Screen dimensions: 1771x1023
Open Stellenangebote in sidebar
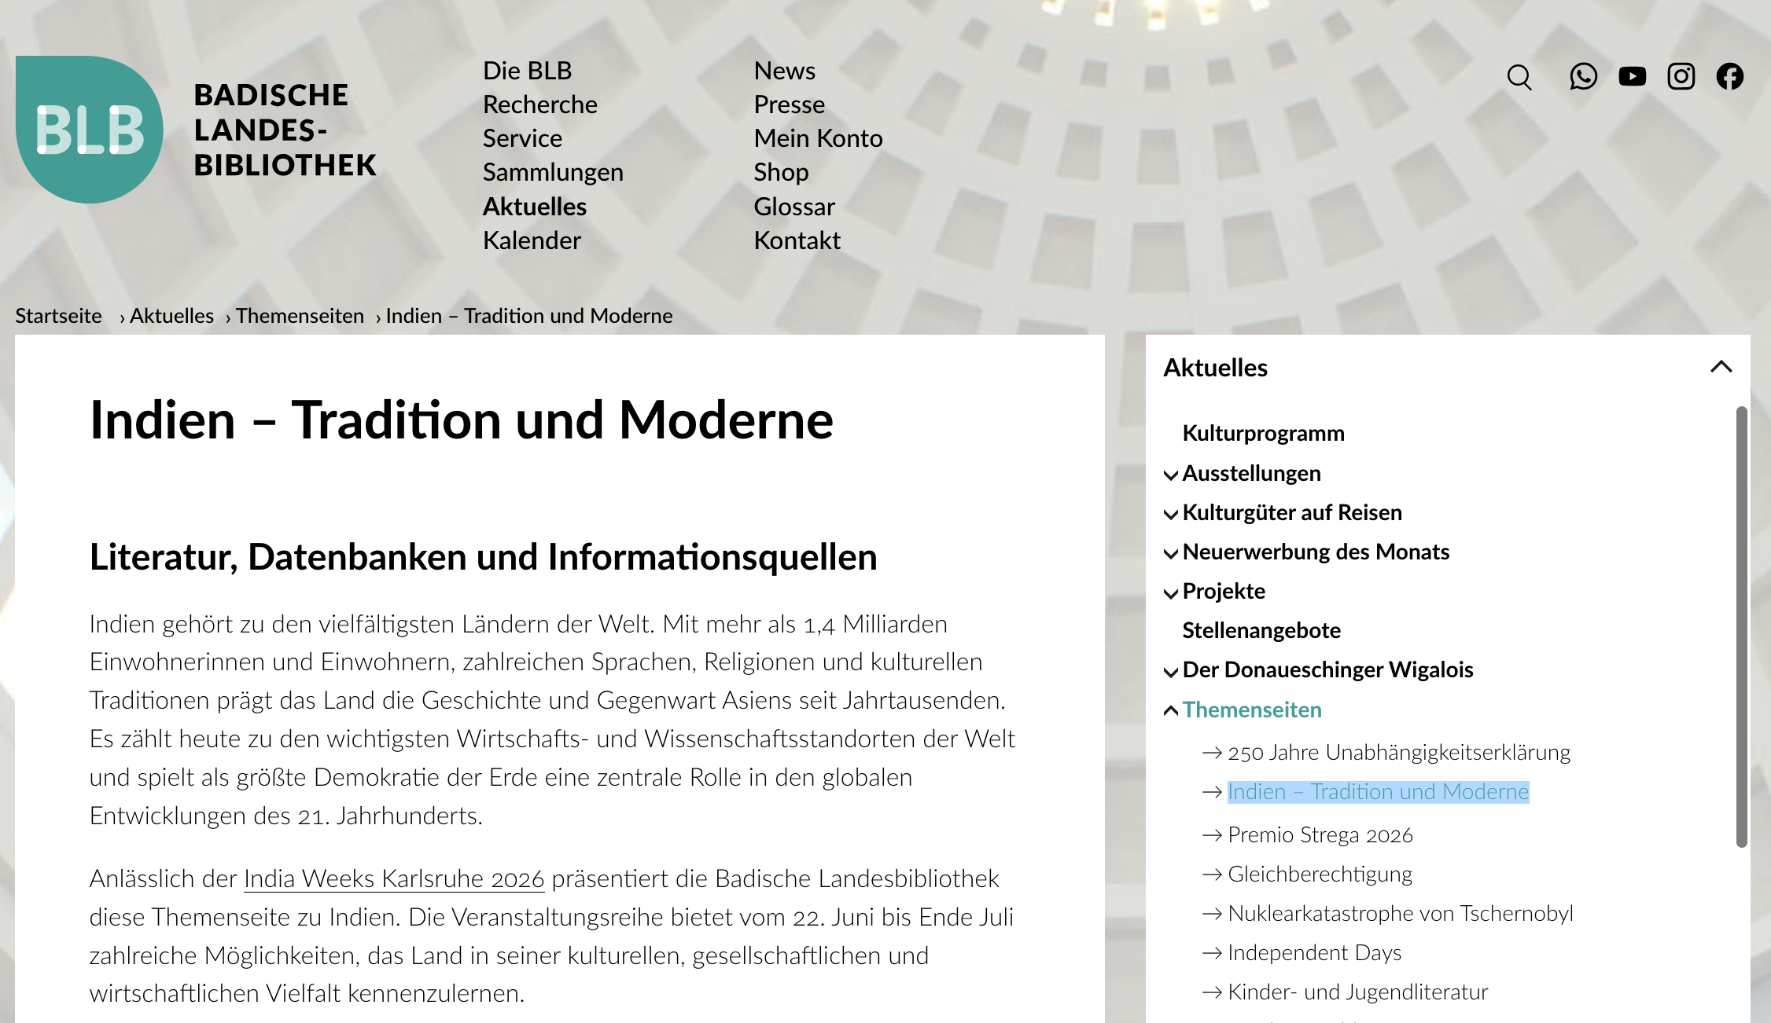pos(1261,630)
